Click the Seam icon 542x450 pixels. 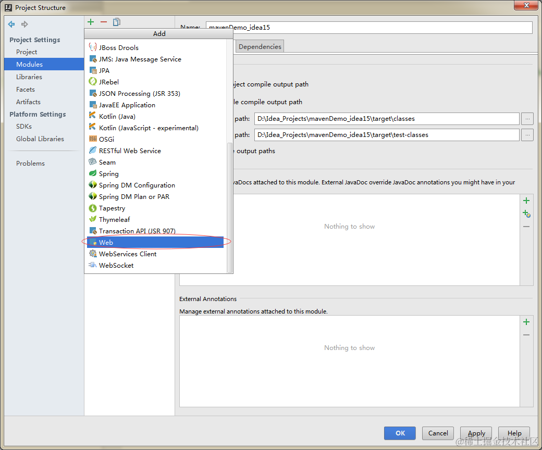pyautogui.click(x=93, y=161)
